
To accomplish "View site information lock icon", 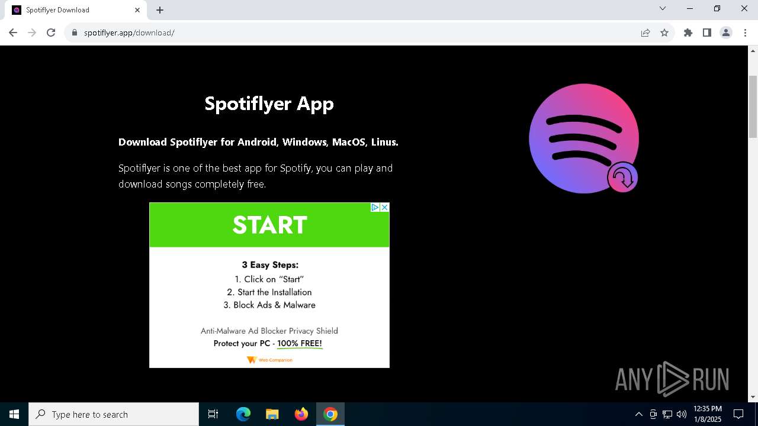I will [x=75, y=33].
